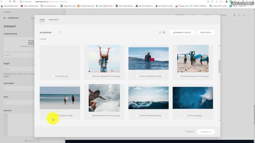
Task: Open the search icon next to 43 ФАЙЛЫ
Action: pyautogui.click(x=59, y=33)
